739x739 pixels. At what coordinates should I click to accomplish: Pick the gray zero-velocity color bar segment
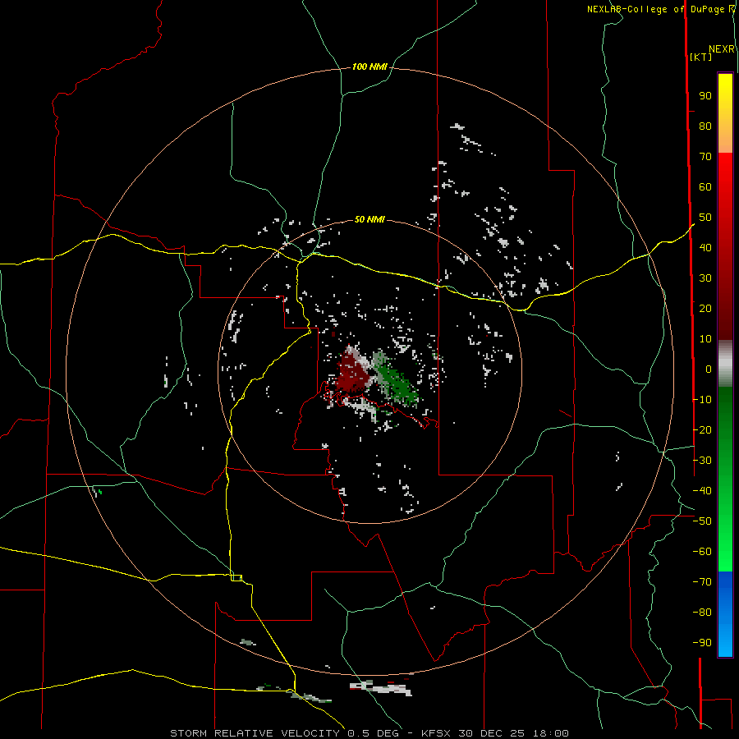[725, 364]
